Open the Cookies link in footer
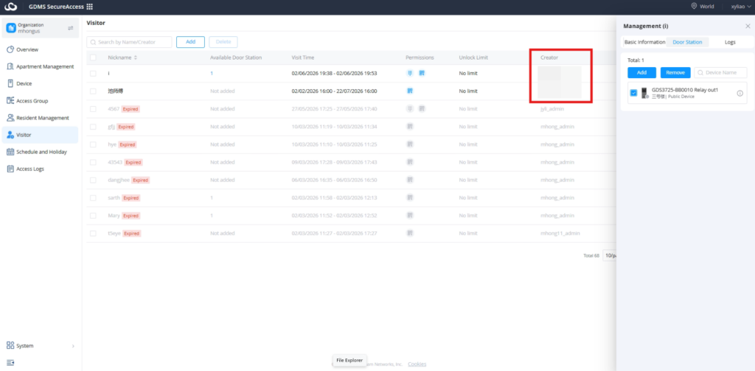 pos(417,364)
